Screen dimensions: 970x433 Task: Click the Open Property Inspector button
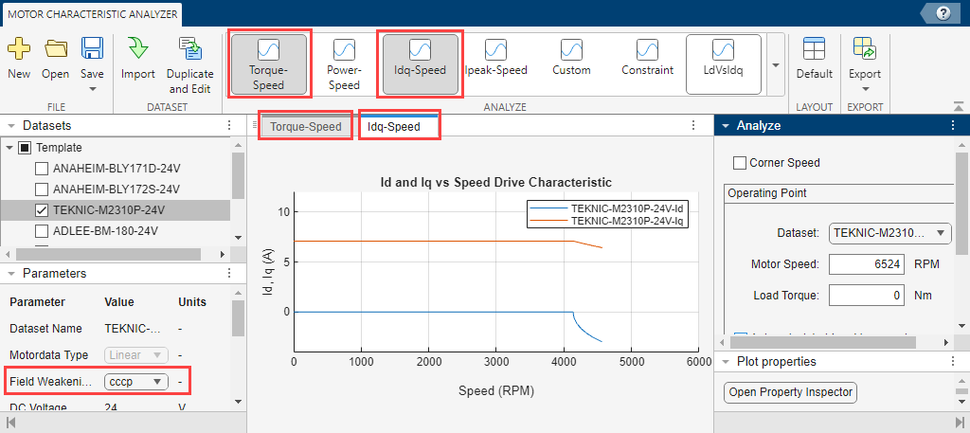790,392
